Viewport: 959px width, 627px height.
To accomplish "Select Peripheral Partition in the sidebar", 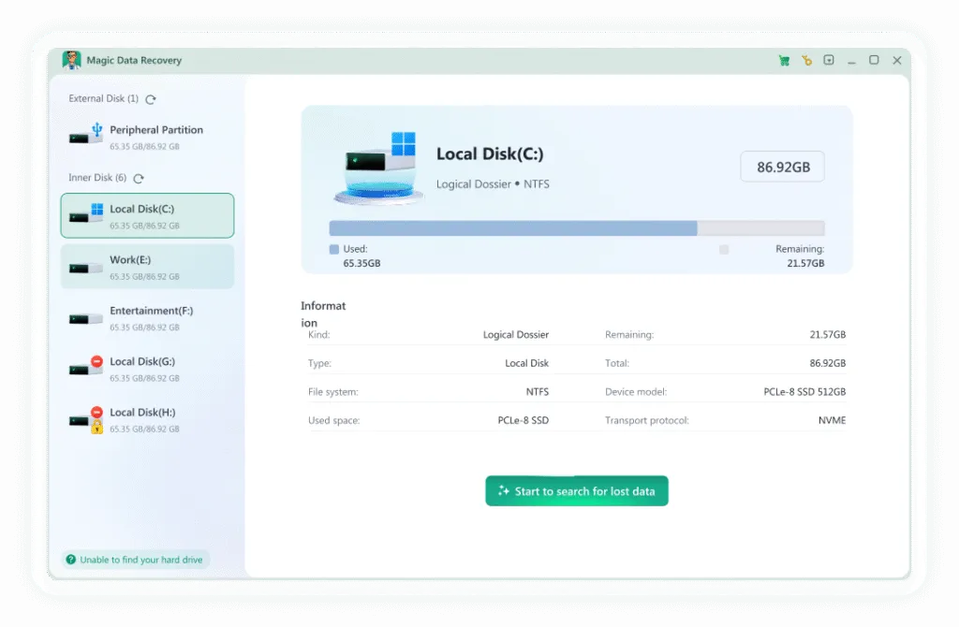I will click(147, 137).
